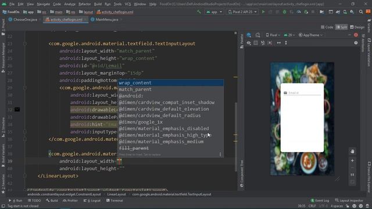Open the File menu
The height and width of the screenshot is (209, 372).
click(12, 4)
